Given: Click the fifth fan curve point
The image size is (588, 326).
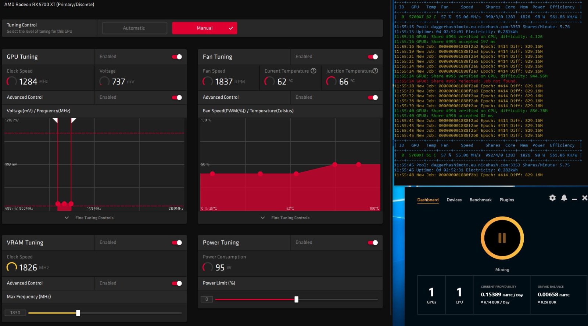Looking at the screenshot, I should tap(359, 164).
